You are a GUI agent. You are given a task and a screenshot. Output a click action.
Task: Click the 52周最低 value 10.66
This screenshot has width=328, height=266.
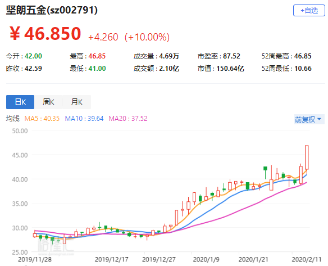tap(303, 69)
